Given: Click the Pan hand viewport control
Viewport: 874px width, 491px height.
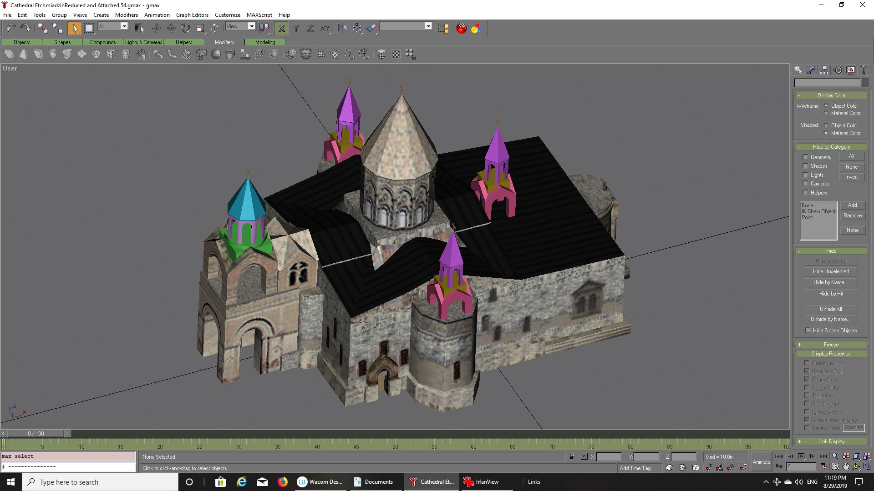Looking at the screenshot, I should click(846, 466).
